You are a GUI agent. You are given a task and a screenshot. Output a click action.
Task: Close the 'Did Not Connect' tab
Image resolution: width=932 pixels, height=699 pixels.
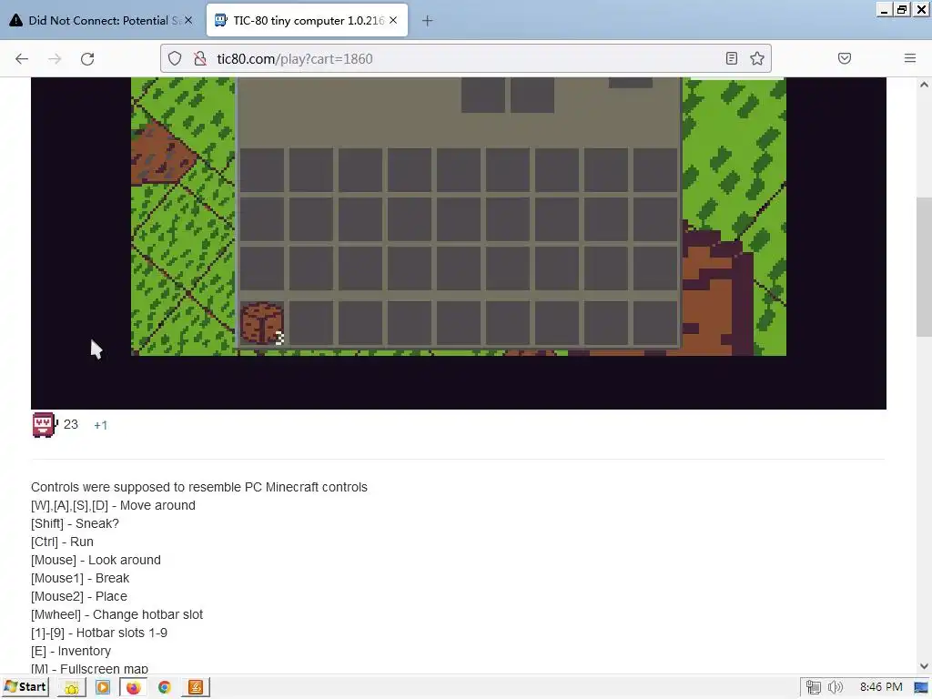pyautogui.click(x=188, y=20)
